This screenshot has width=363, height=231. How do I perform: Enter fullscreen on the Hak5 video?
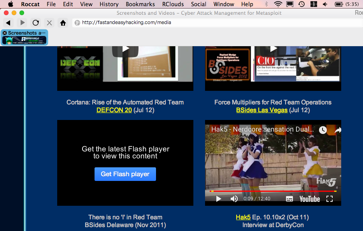pyautogui.click(x=330, y=199)
